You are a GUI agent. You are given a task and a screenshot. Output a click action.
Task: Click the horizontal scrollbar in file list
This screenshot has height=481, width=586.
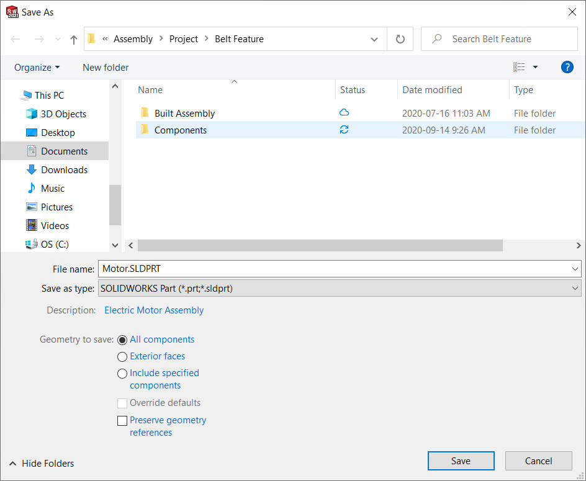pos(320,246)
